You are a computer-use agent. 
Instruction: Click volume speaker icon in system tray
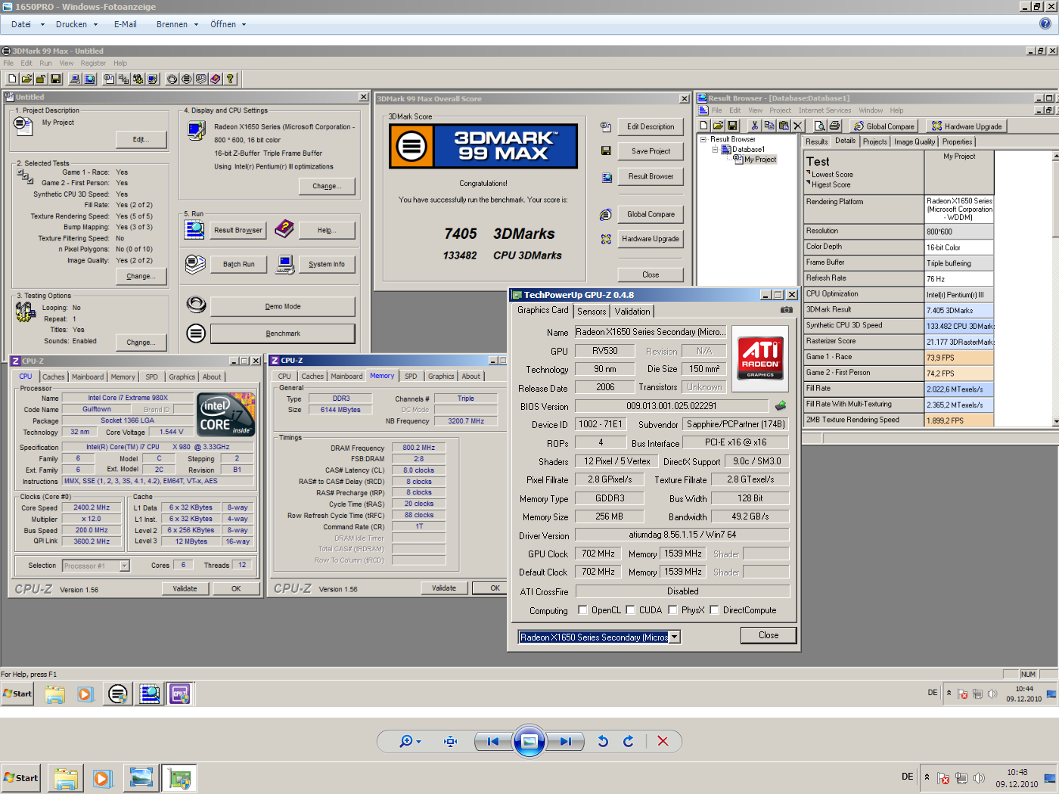(x=979, y=778)
